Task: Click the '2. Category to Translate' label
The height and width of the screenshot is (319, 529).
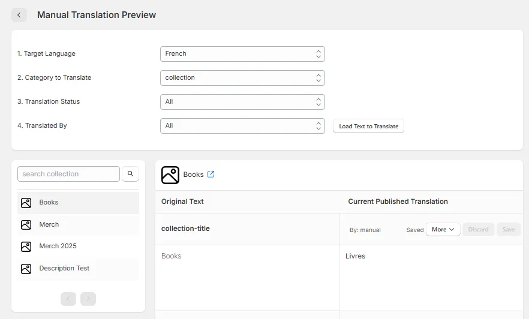Action: [x=55, y=77]
